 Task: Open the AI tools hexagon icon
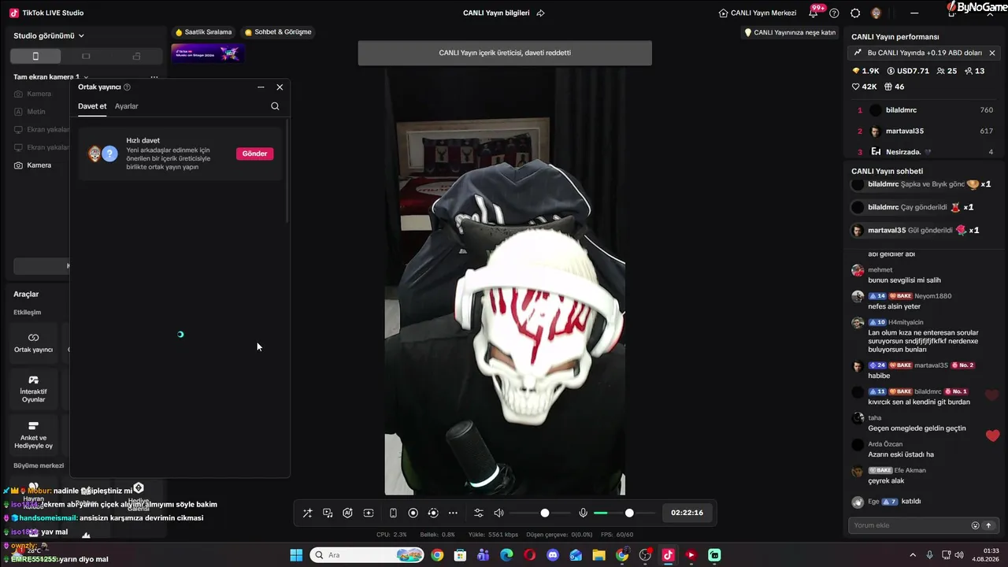coord(347,513)
